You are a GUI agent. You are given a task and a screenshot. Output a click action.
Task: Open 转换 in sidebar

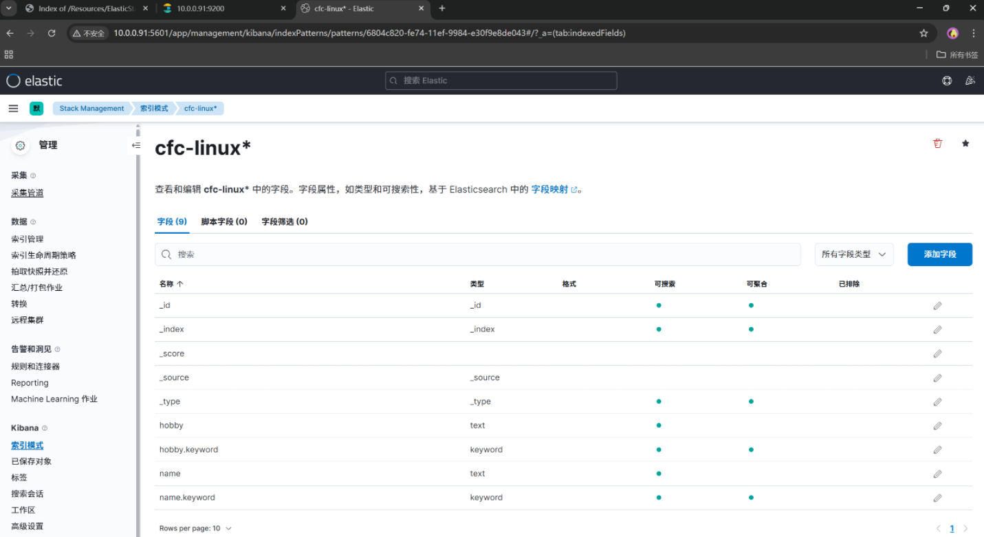click(x=19, y=304)
